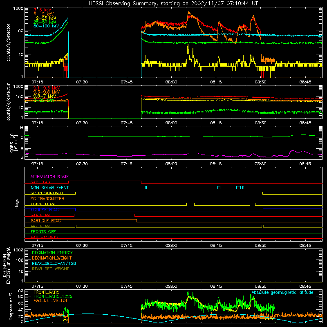The image size is (327, 327).
Task: Click the dim AAZ_FLAG label
Action: (x=40, y=226)
